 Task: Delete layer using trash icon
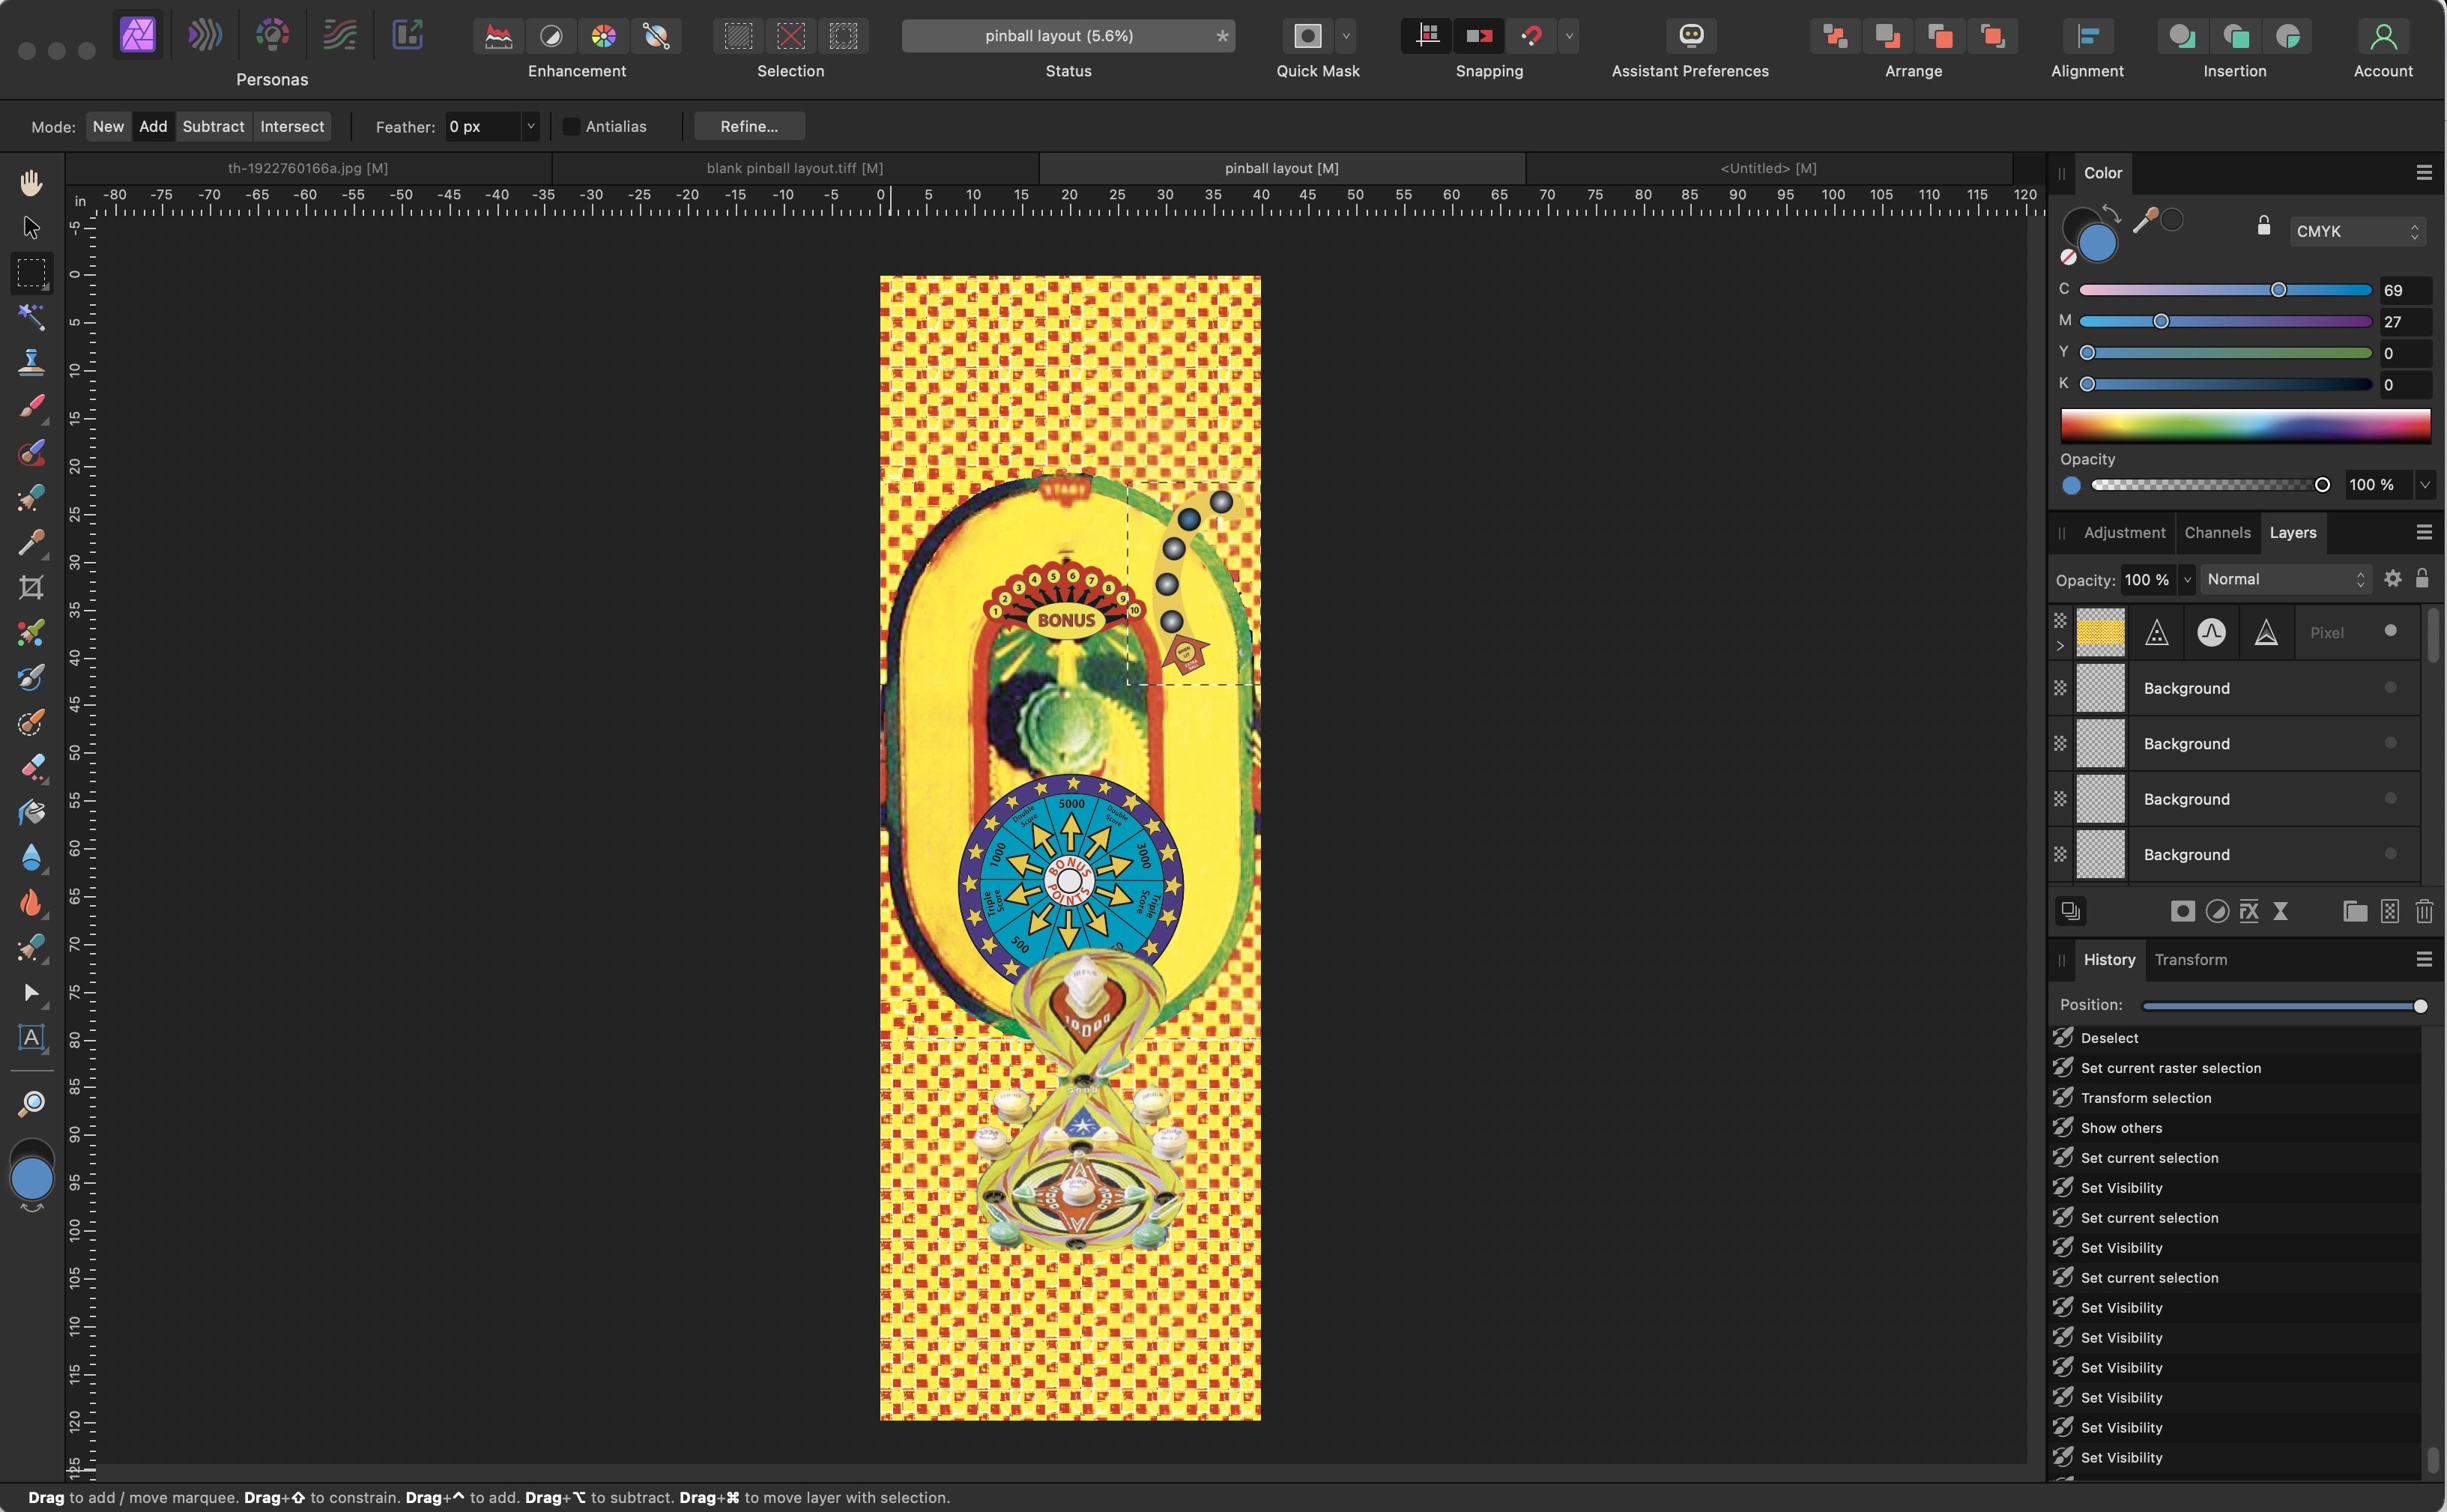coord(2423,911)
